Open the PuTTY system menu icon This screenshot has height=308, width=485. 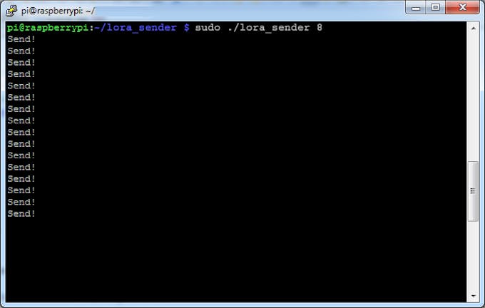pyautogui.click(x=11, y=11)
